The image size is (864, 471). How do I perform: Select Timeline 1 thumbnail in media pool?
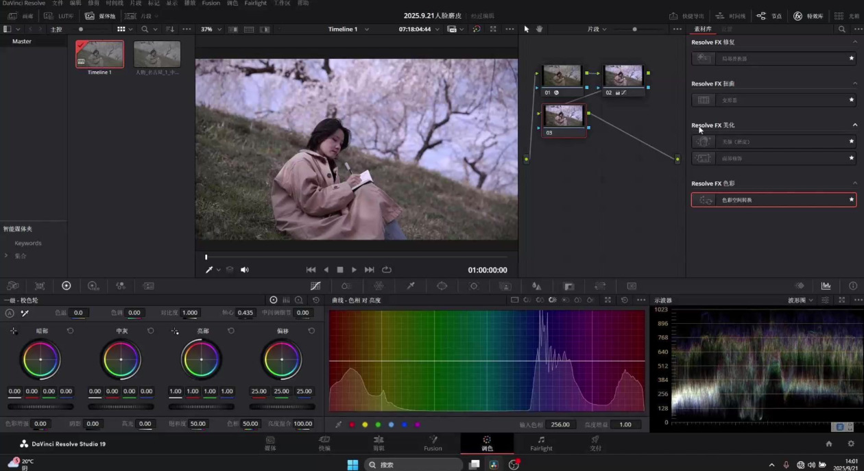coord(99,54)
